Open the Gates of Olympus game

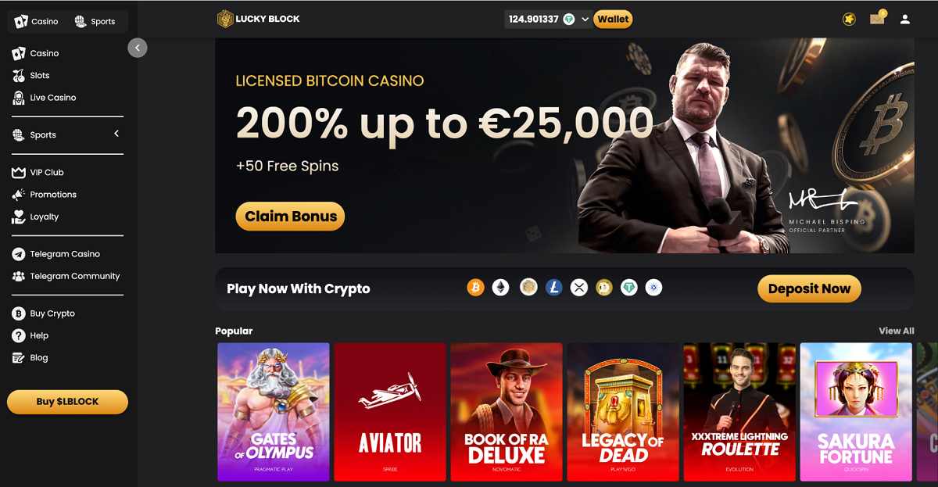tap(273, 411)
